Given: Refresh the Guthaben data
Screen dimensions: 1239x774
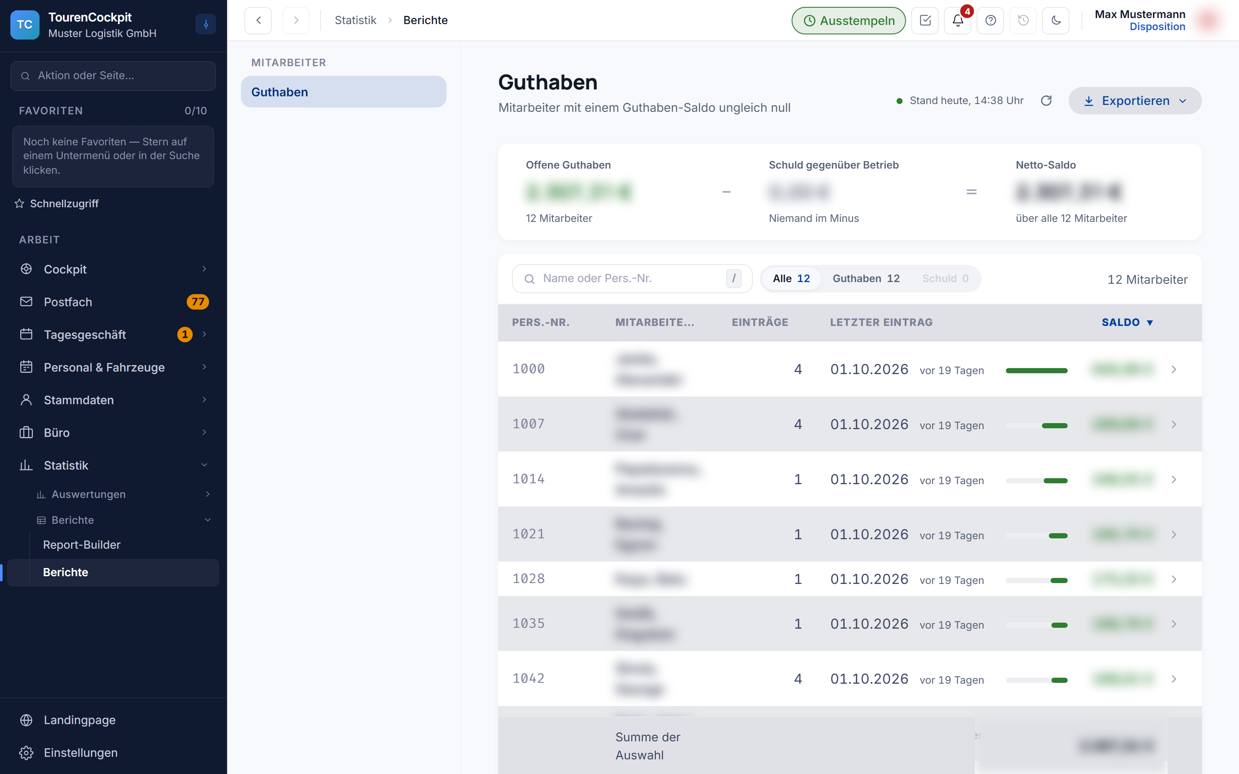Looking at the screenshot, I should pos(1047,101).
